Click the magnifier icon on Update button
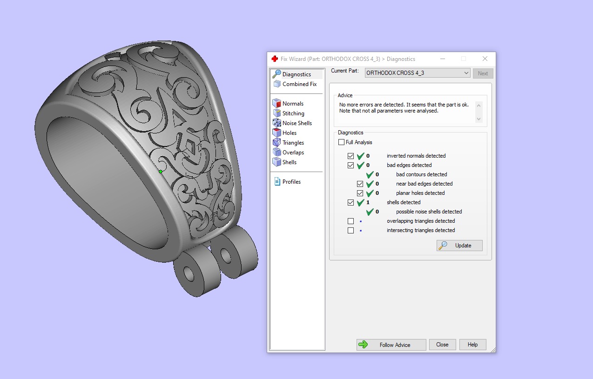 coord(443,245)
